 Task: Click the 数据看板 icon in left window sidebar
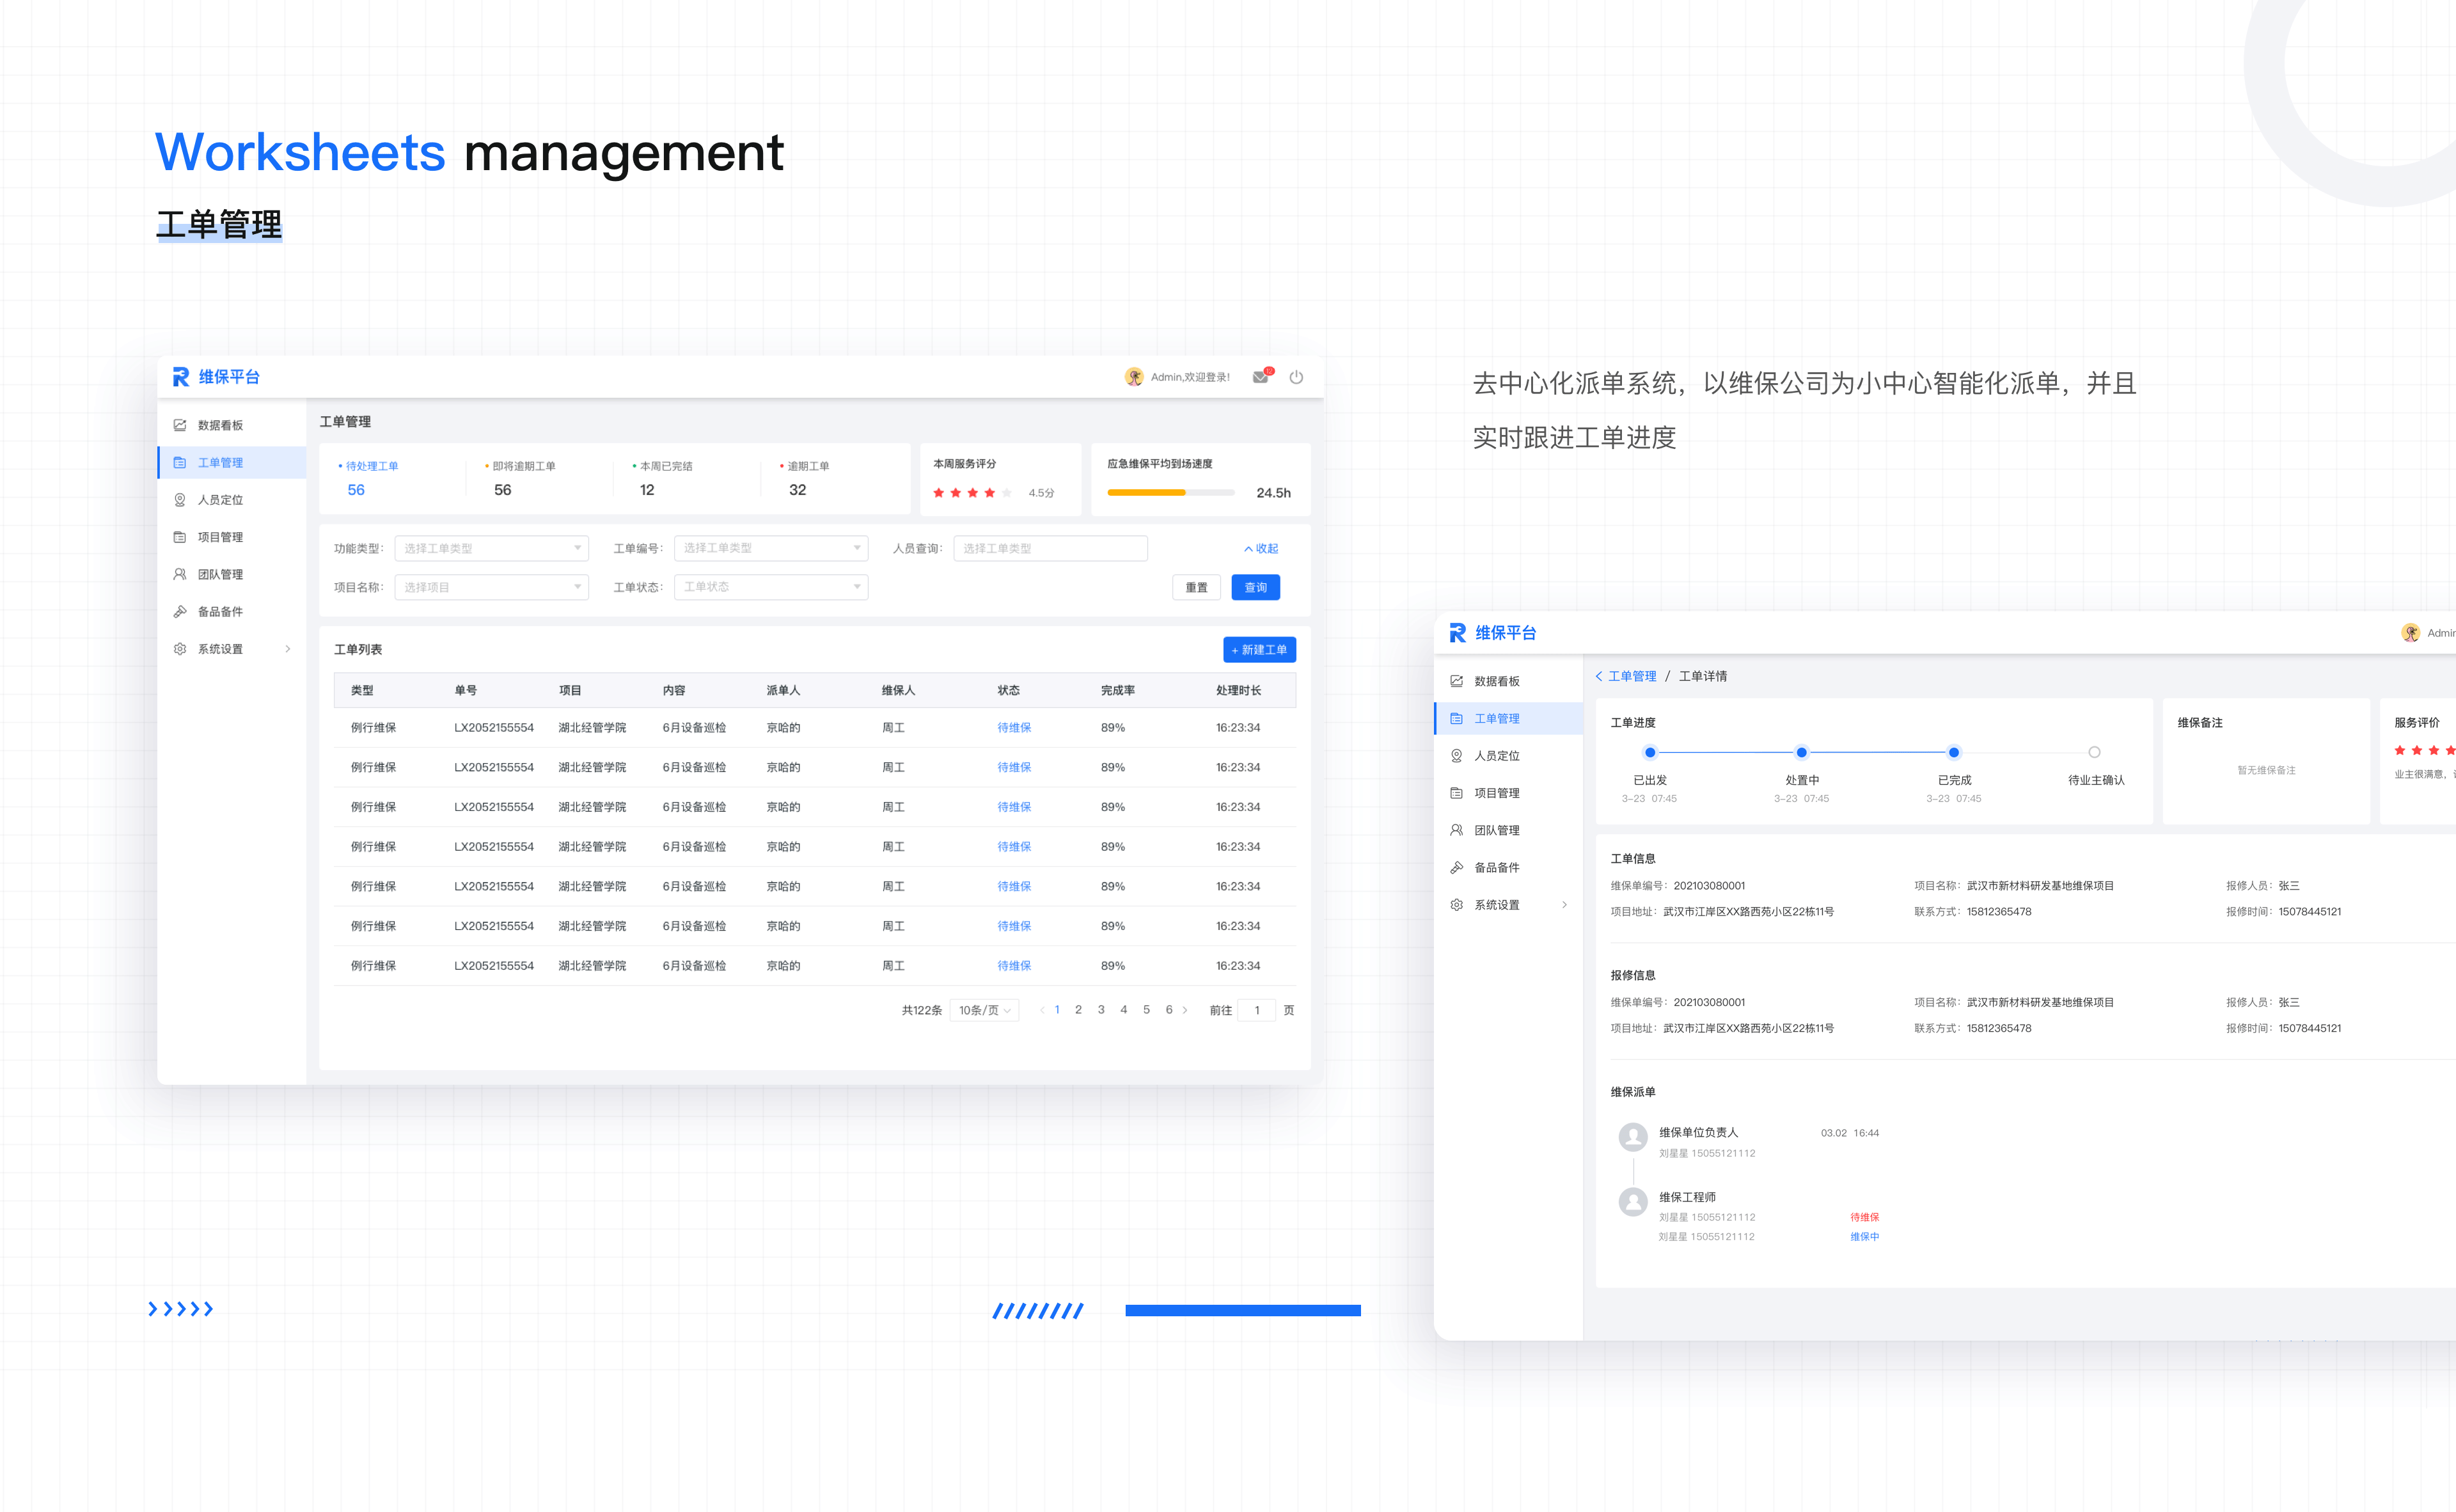point(180,425)
